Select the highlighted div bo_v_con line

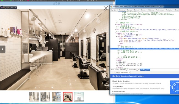point(145,49)
